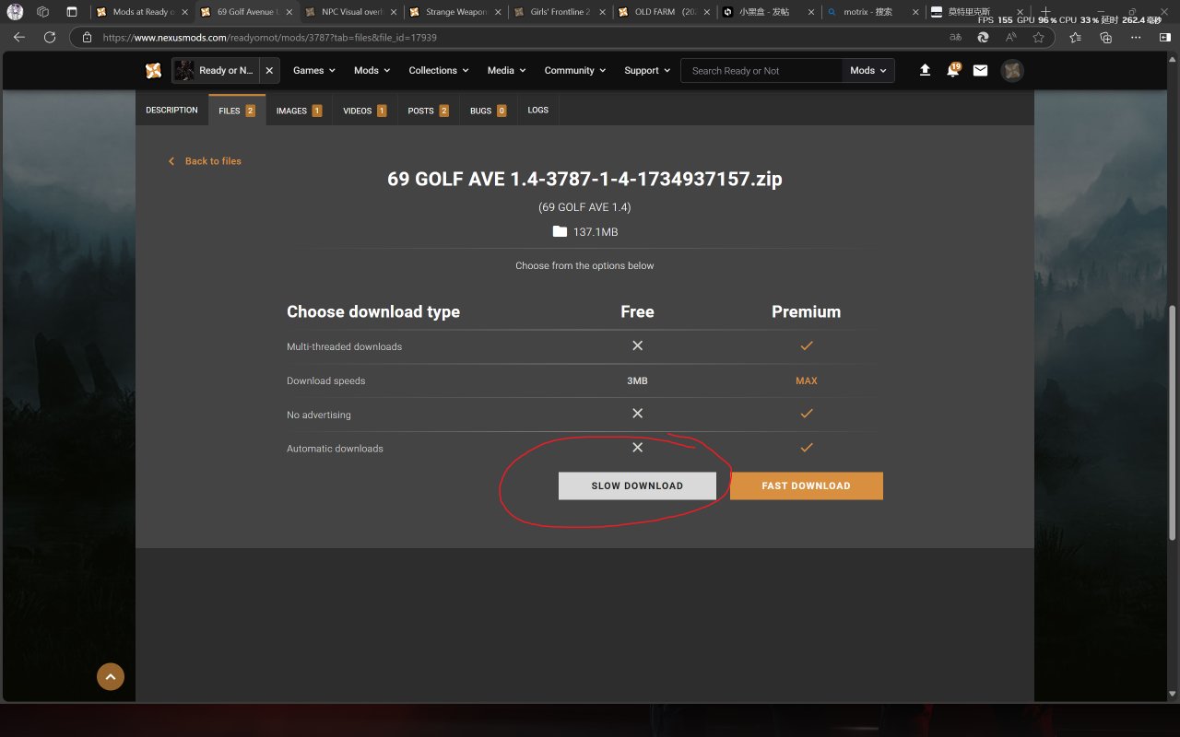Expand the Community dropdown menu

pos(574,71)
